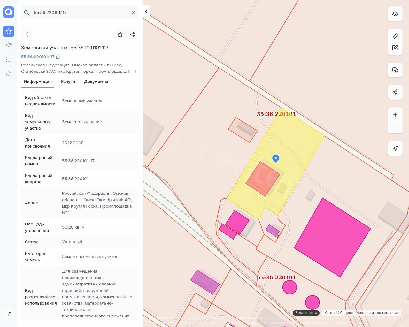Switch to the Документы tab

(96, 82)
